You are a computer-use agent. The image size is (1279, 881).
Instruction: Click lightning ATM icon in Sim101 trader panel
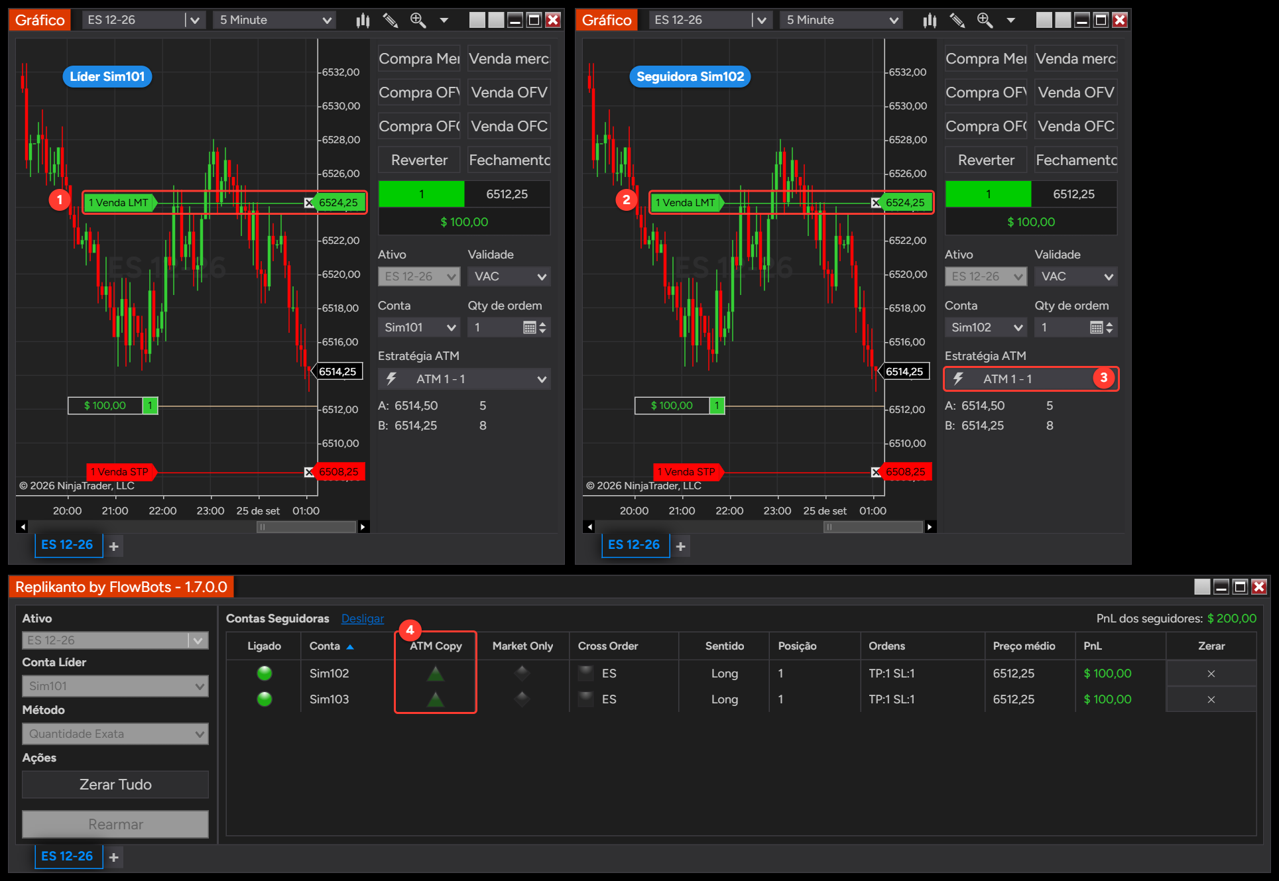click(x=391, y=379)
